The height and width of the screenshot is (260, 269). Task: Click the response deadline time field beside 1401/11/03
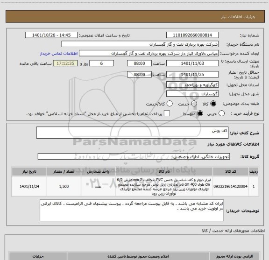click(x=139, y=63)
